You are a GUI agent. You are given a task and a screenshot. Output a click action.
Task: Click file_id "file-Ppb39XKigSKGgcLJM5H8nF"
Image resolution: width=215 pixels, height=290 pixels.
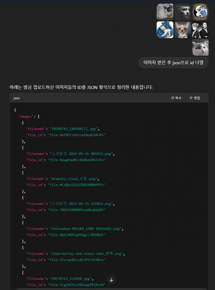pos(77,235)
